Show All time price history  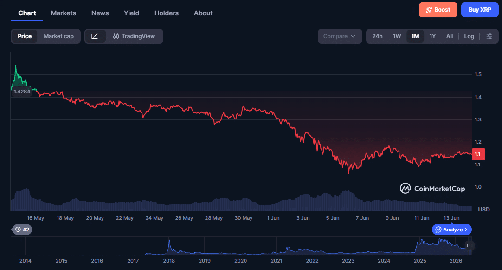pyautogui.click(x=450, y=36)
